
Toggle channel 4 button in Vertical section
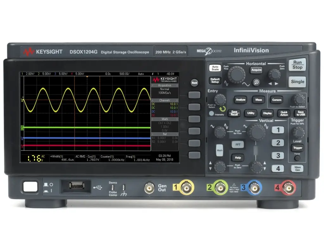[x=278, y=168]
